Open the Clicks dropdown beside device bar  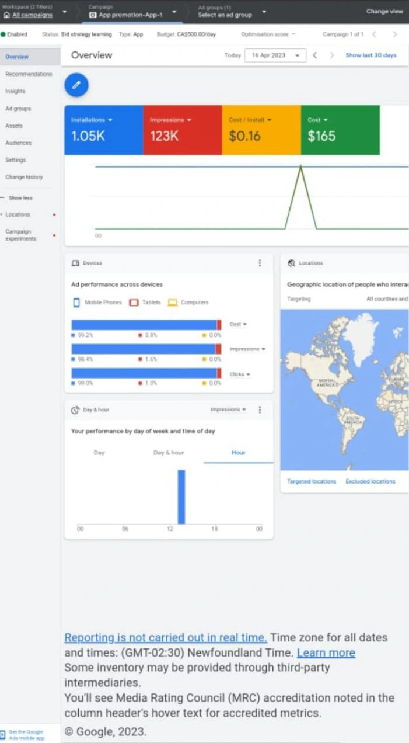click(240, 374)
